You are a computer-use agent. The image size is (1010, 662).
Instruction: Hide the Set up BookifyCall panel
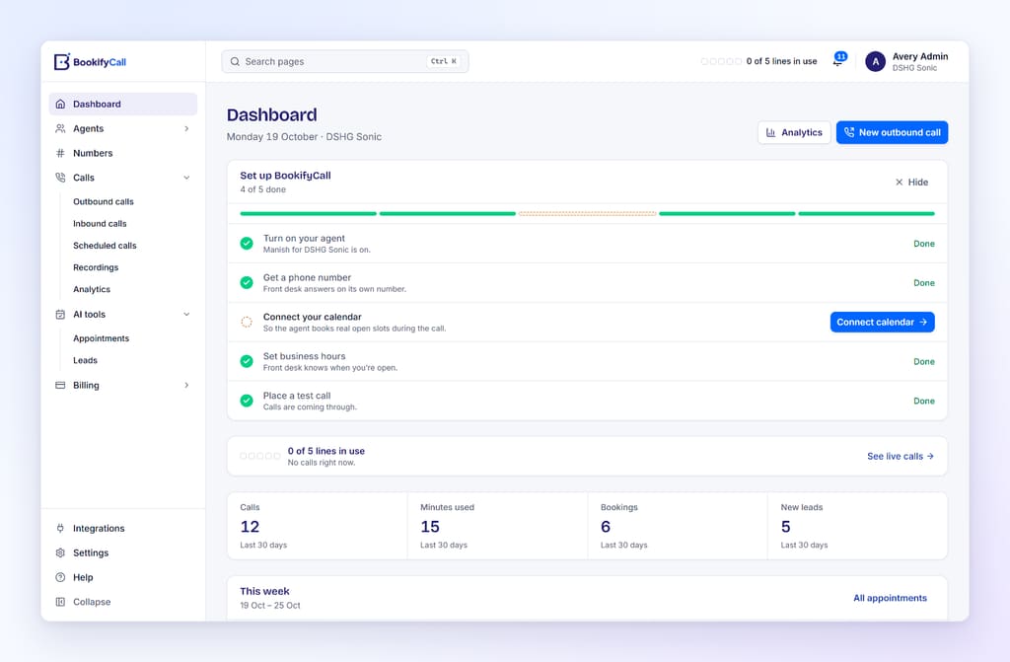pos(911,183)
